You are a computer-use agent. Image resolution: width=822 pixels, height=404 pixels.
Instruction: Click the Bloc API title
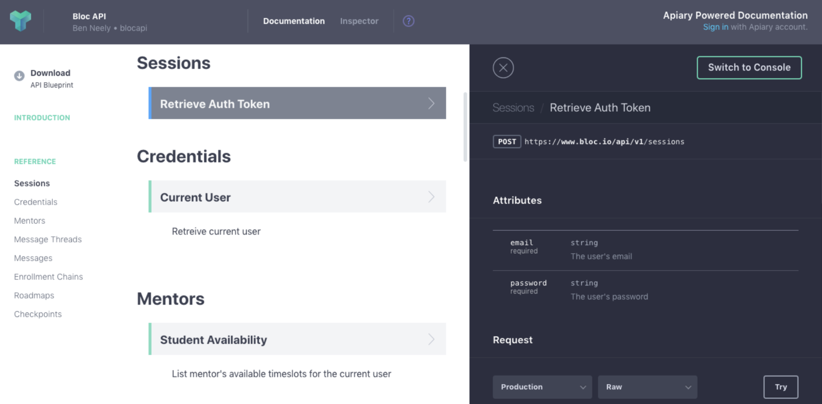[89, 16]
